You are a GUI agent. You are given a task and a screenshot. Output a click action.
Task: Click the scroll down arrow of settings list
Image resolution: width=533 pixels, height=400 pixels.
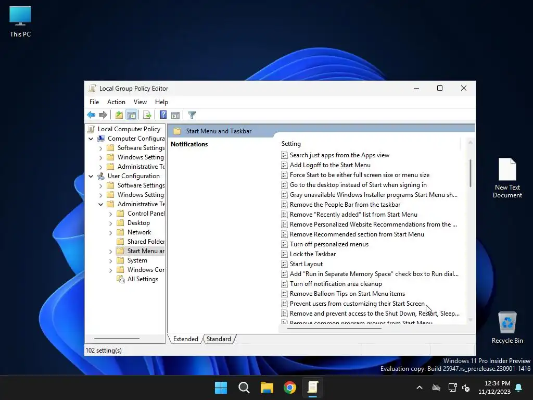click(x=471, y=320)
